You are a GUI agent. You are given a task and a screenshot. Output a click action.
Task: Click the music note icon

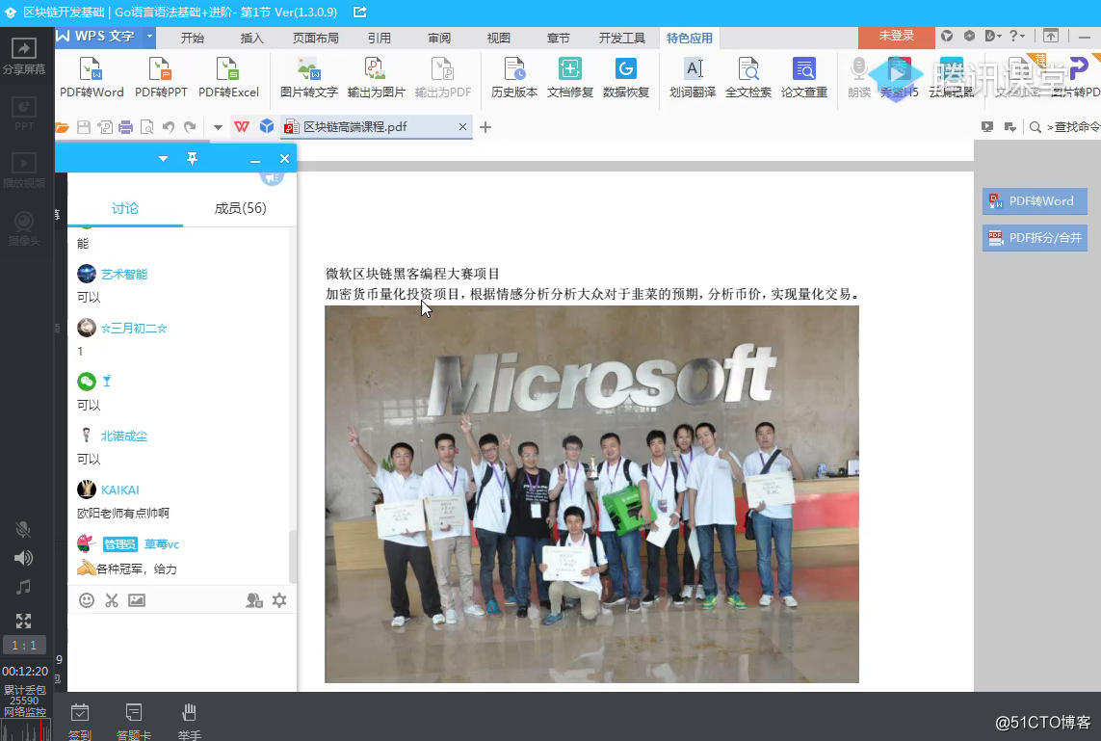point(23,587)
